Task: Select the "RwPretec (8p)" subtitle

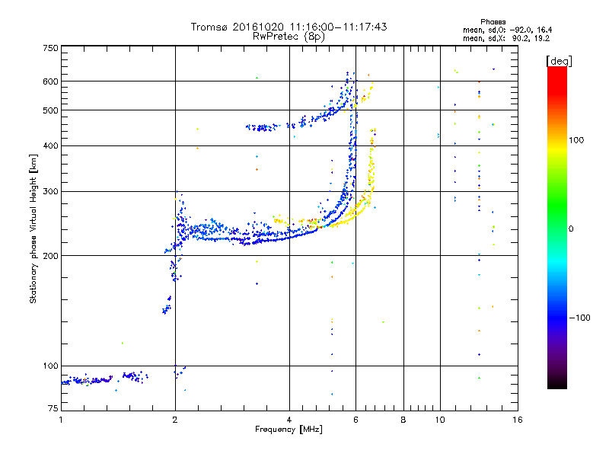Action: click(289, 37)
